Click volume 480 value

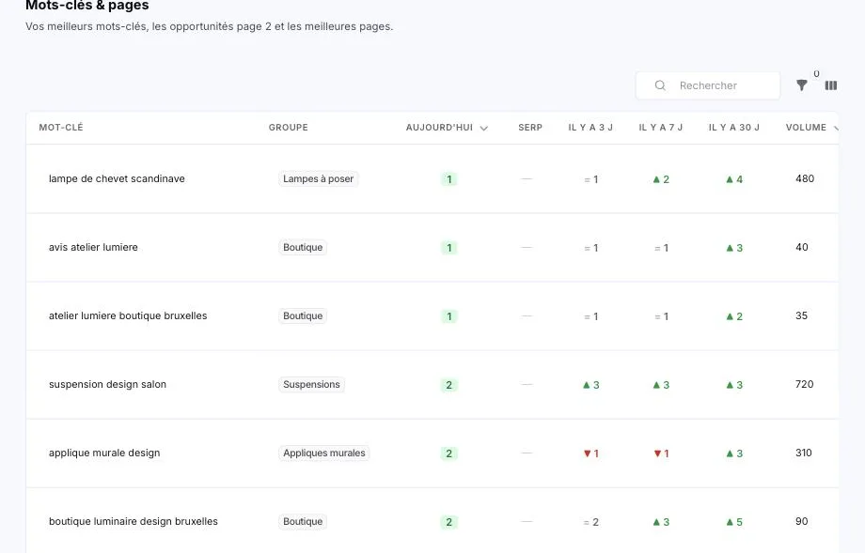pyautogui.click(x=805, y=178)
